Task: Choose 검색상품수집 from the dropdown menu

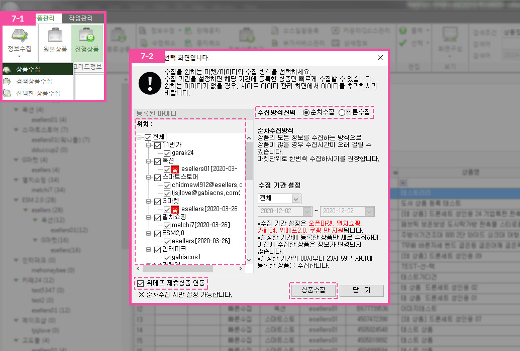Action: [38, 81]
